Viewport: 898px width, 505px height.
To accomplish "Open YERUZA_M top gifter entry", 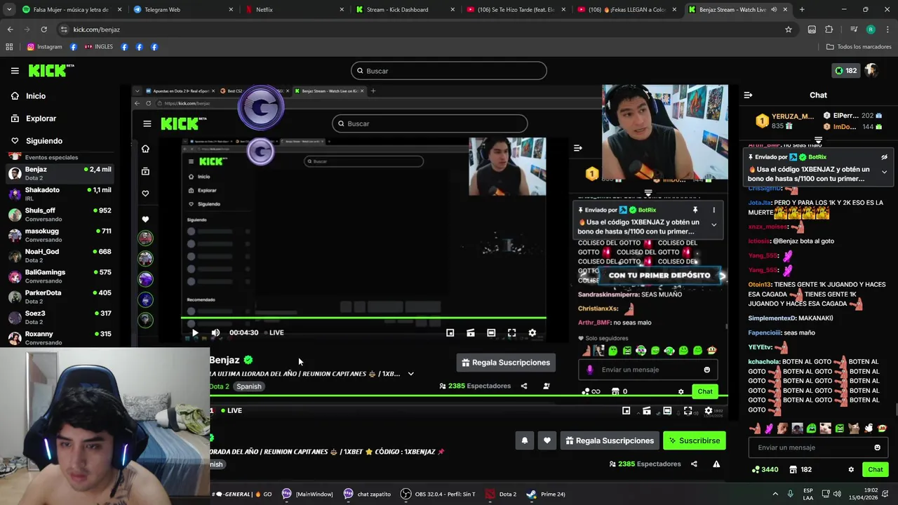I will (784, 121).
